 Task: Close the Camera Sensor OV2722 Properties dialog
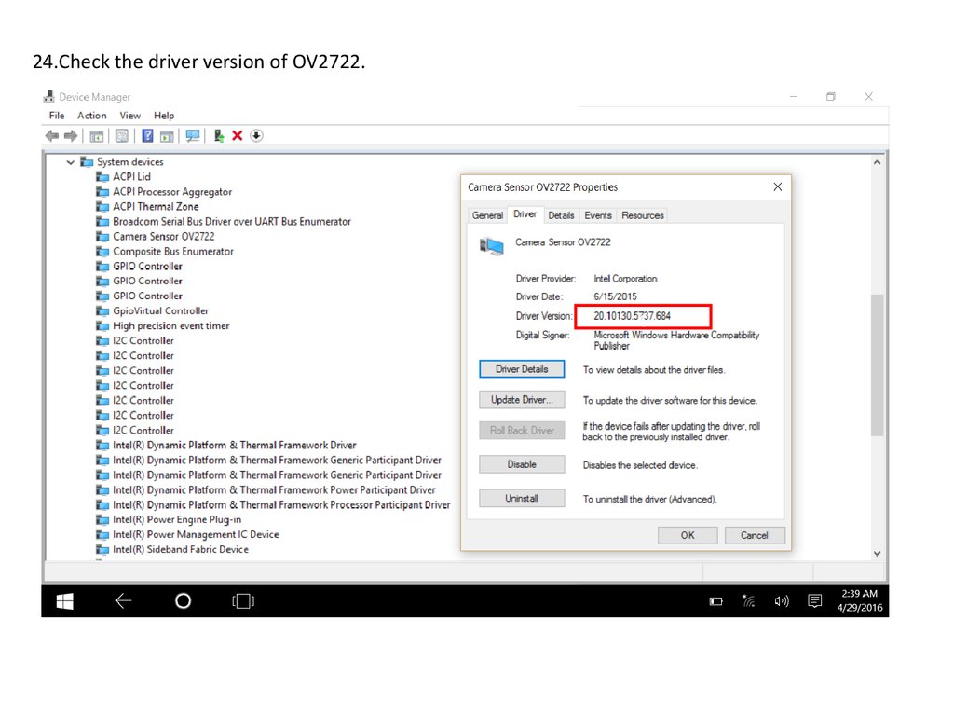click(x=778, y=186)
